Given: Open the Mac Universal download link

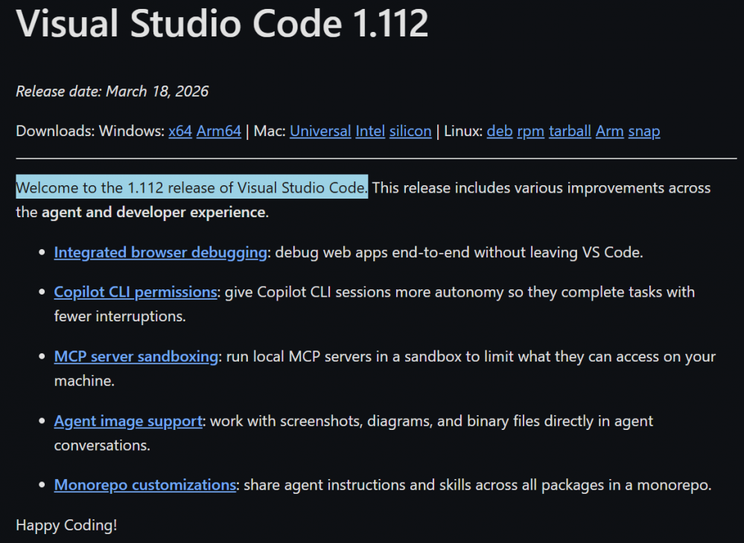Looking at the screenshot, I should pos(320,132).
